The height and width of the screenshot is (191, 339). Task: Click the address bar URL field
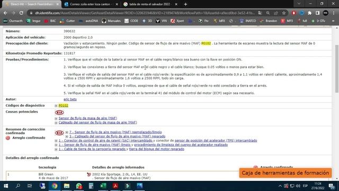click(145, 13)
